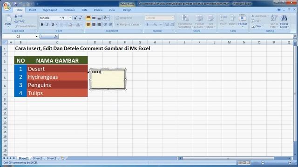298x167 pixels.
Task: Open the Design tab
Action: click(x=127, y=10)
